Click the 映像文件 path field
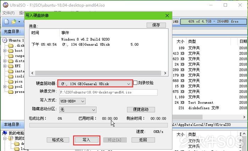Image resolution: width=248 pixels, height=151 pixels. 108,92
